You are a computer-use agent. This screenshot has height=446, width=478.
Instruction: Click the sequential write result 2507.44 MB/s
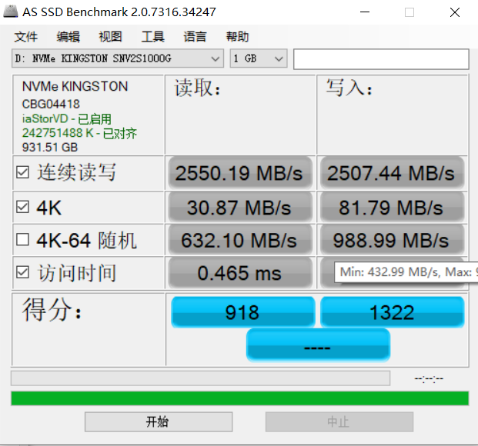pos(392,173)
